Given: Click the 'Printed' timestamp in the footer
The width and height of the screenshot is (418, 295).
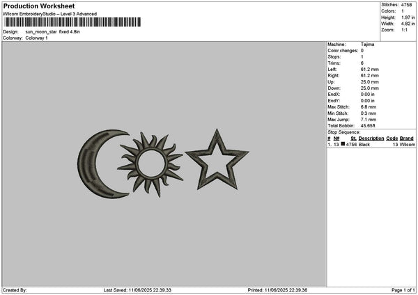Looking at the screenshot, I should pos(277,290).
